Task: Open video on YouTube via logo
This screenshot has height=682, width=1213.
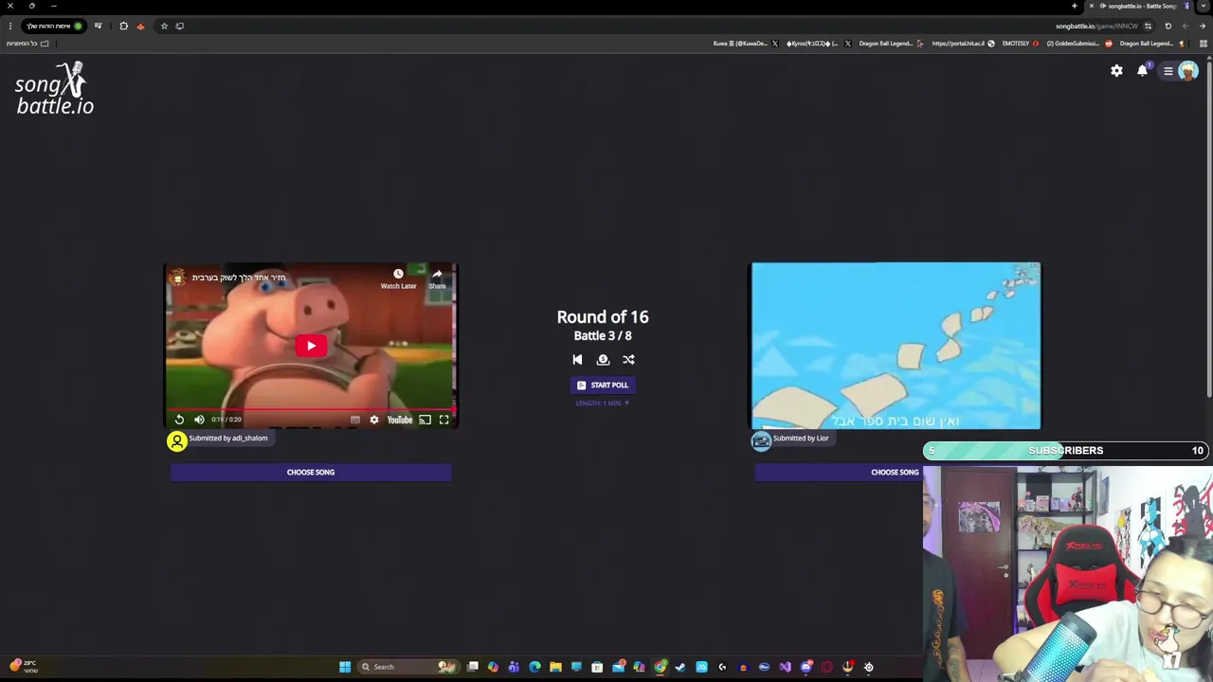Action: [399, 420]
